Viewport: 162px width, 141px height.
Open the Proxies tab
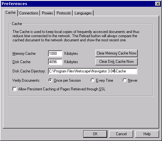47,13
